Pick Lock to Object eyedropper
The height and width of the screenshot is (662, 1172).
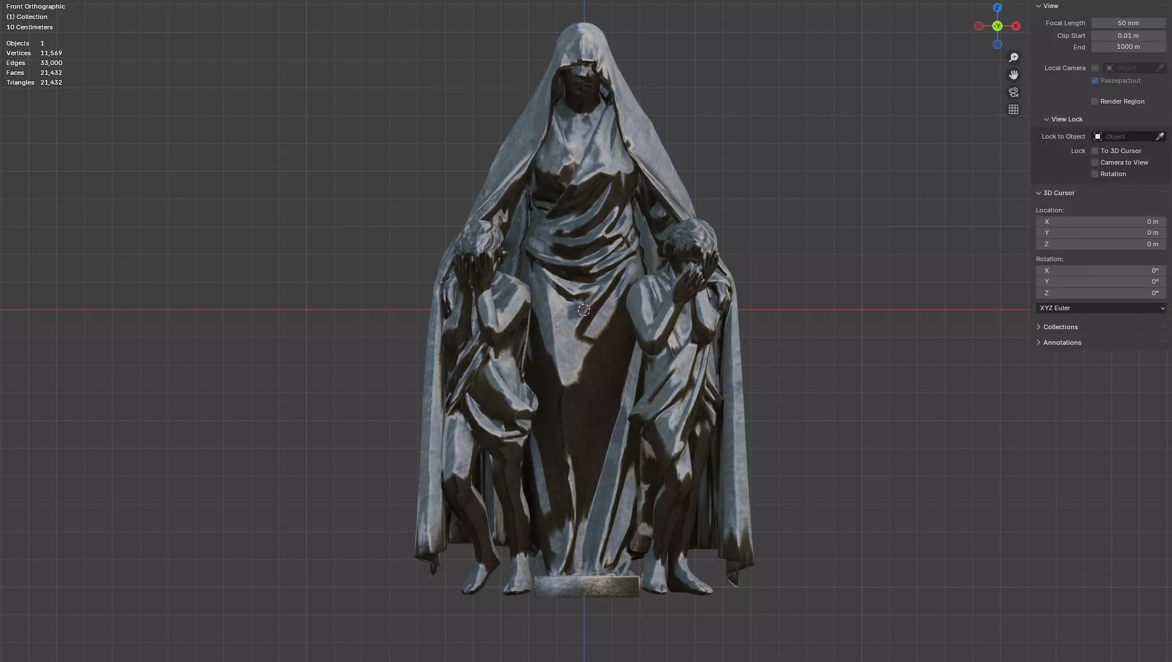click(x=1160, y=136)
